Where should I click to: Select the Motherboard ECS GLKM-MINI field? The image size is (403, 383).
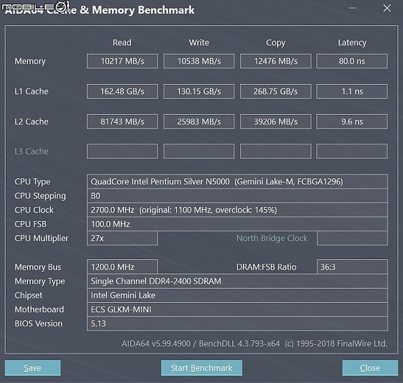click(237, 310)
